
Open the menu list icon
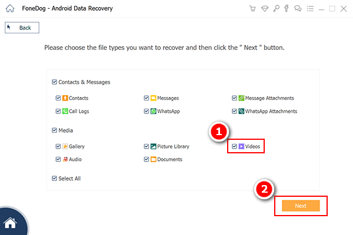[310, 9]
